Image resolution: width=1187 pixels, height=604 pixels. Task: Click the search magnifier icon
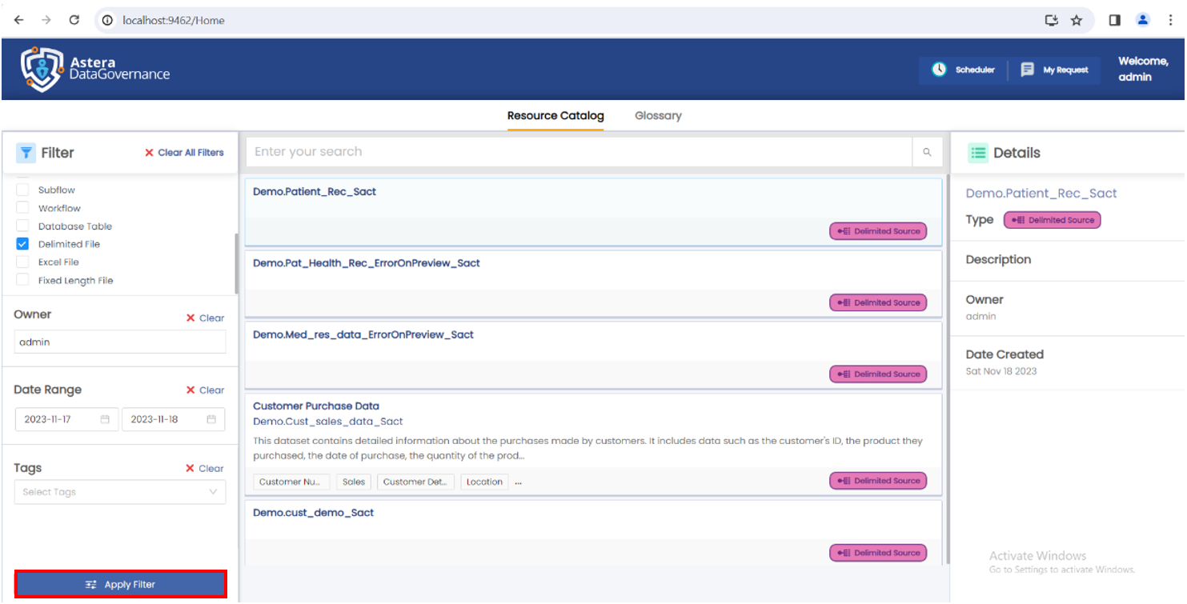pyautogui.click(x=927, y=152)
